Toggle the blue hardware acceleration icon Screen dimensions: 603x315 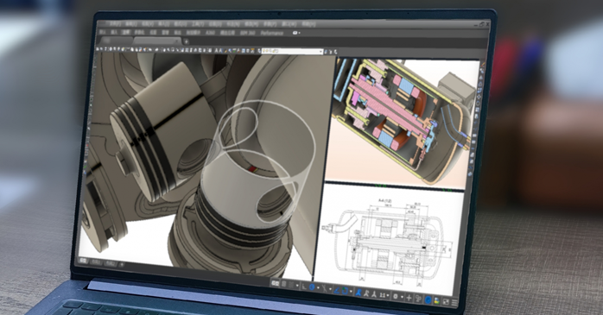click(x=428, y=299)
